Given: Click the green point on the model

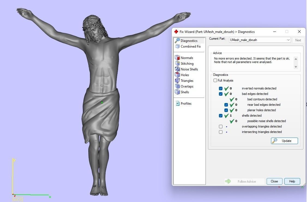Looking at the screenshot, I should [x=102, y=102].
